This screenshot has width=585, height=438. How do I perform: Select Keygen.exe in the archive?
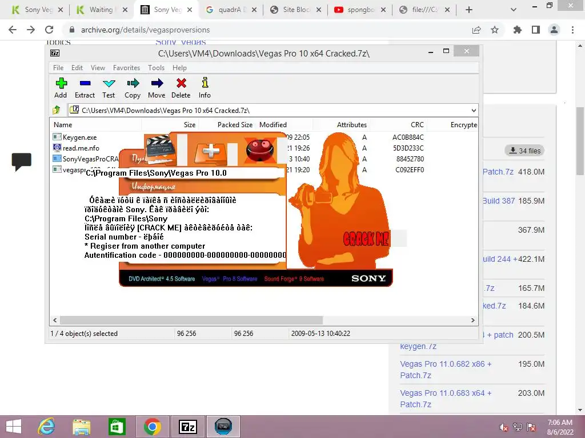[x=79, y=137]
